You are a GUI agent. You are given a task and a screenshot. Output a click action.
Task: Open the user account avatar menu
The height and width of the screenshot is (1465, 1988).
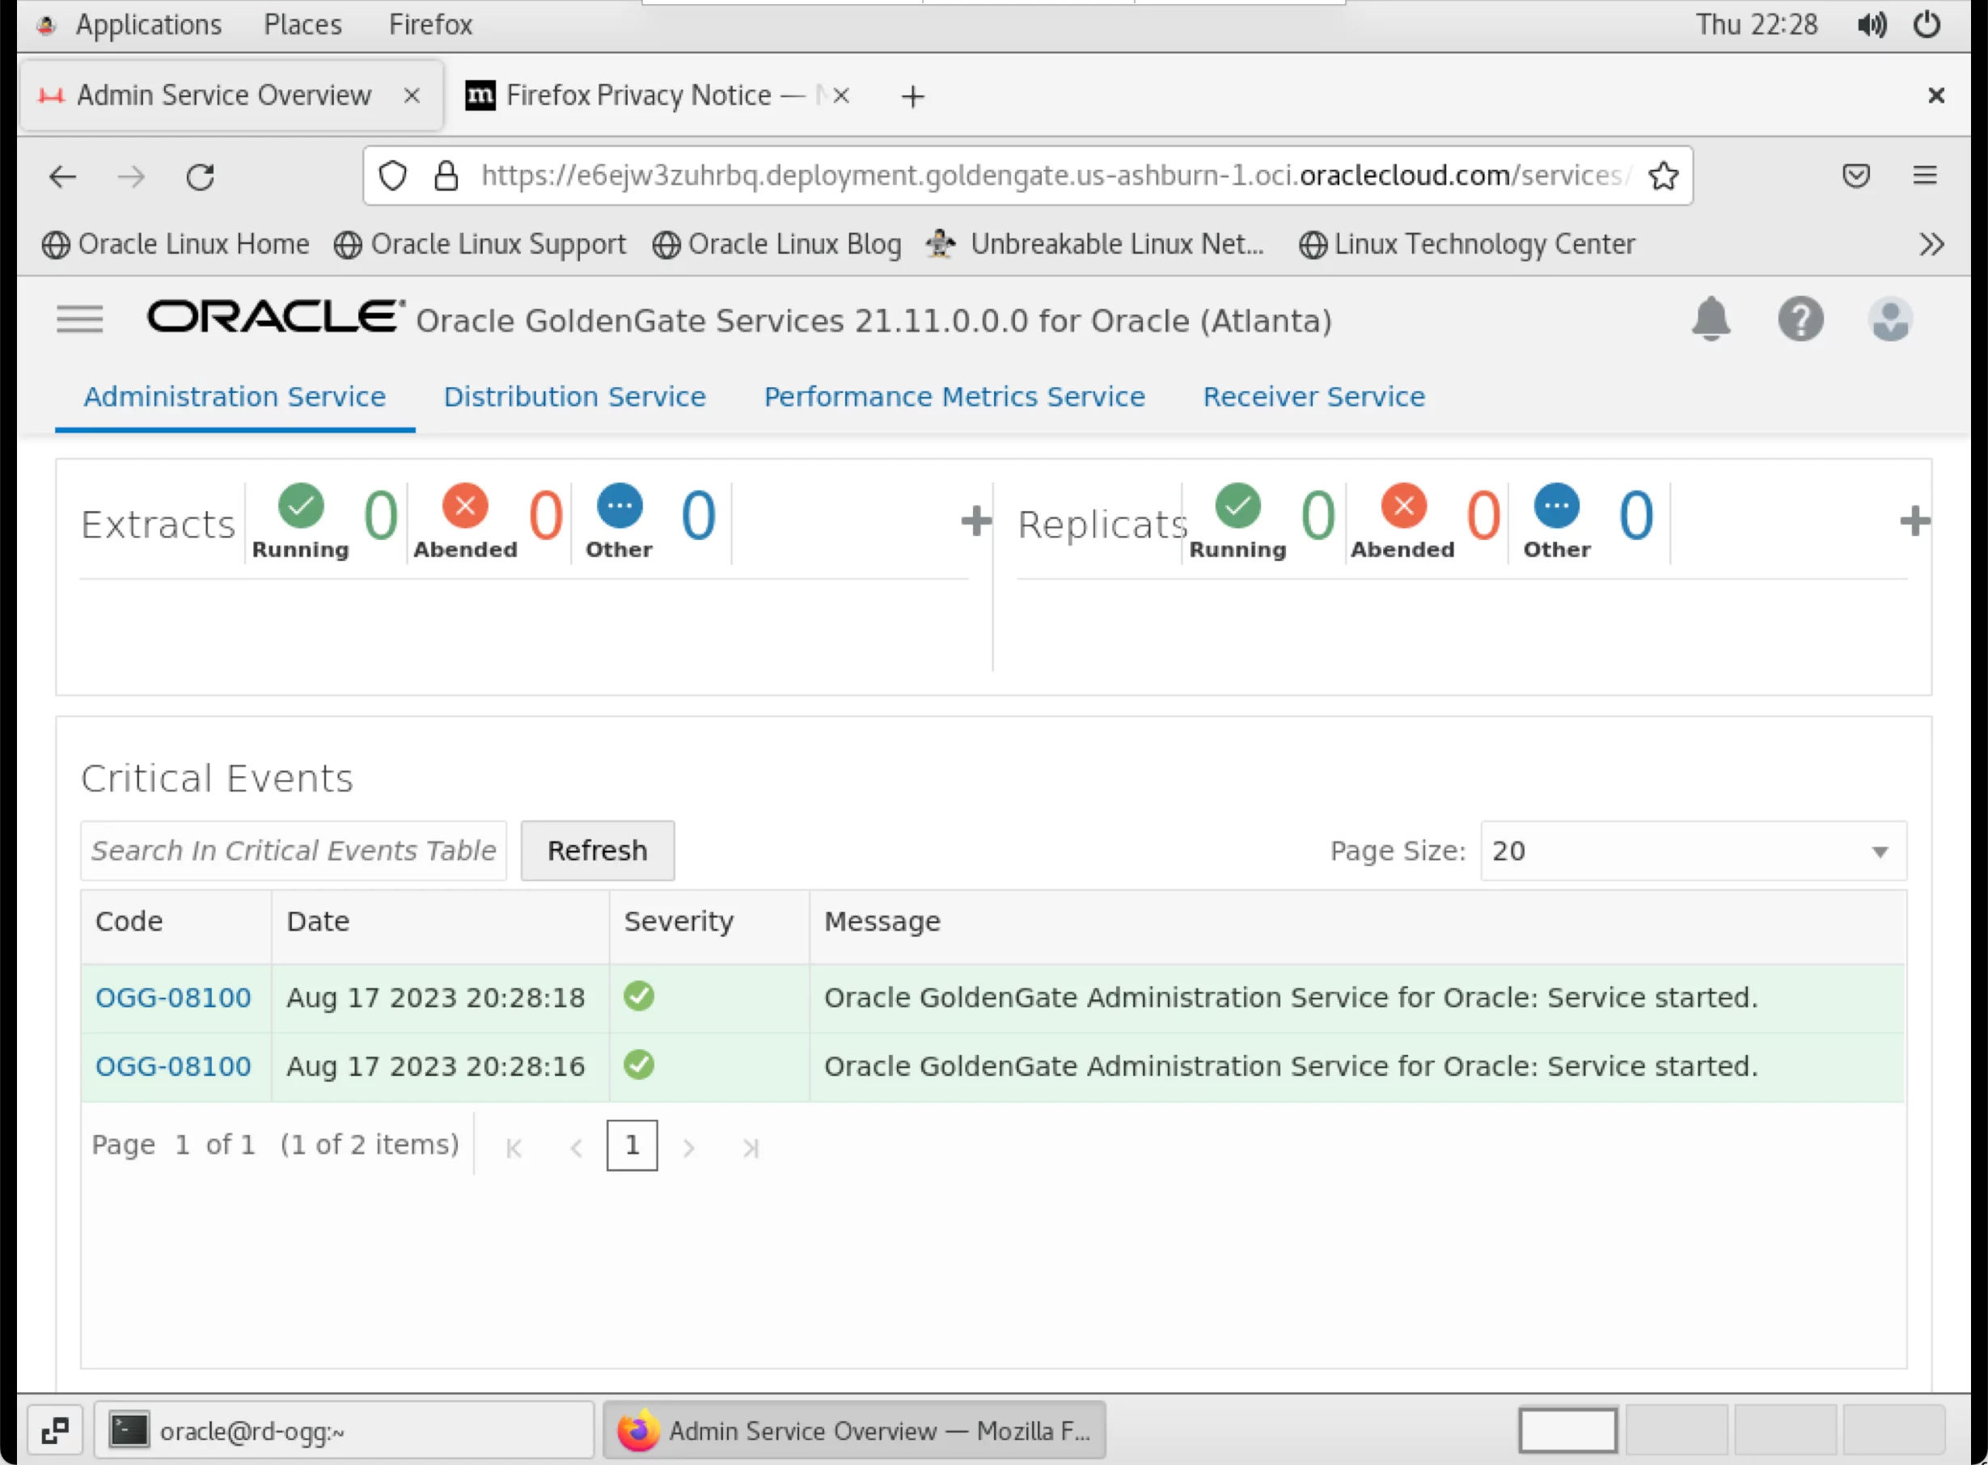[x=1889, y=319]
